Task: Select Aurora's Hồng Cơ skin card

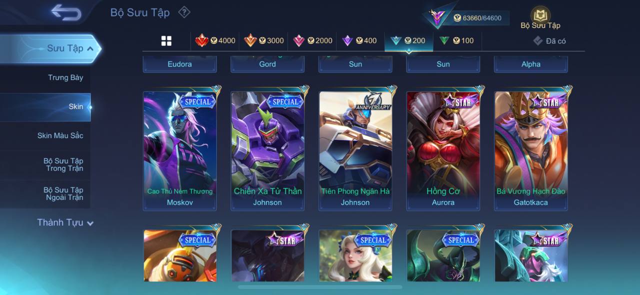Action: click(x=443, y=151)
